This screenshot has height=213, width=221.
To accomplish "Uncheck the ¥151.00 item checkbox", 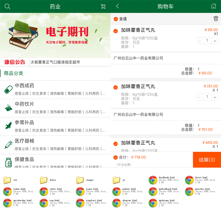I will click(x=116, y=87).
